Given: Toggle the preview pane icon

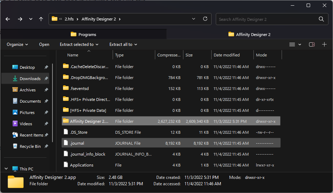Looking at the screenshot, I should (x=312, y=44).
